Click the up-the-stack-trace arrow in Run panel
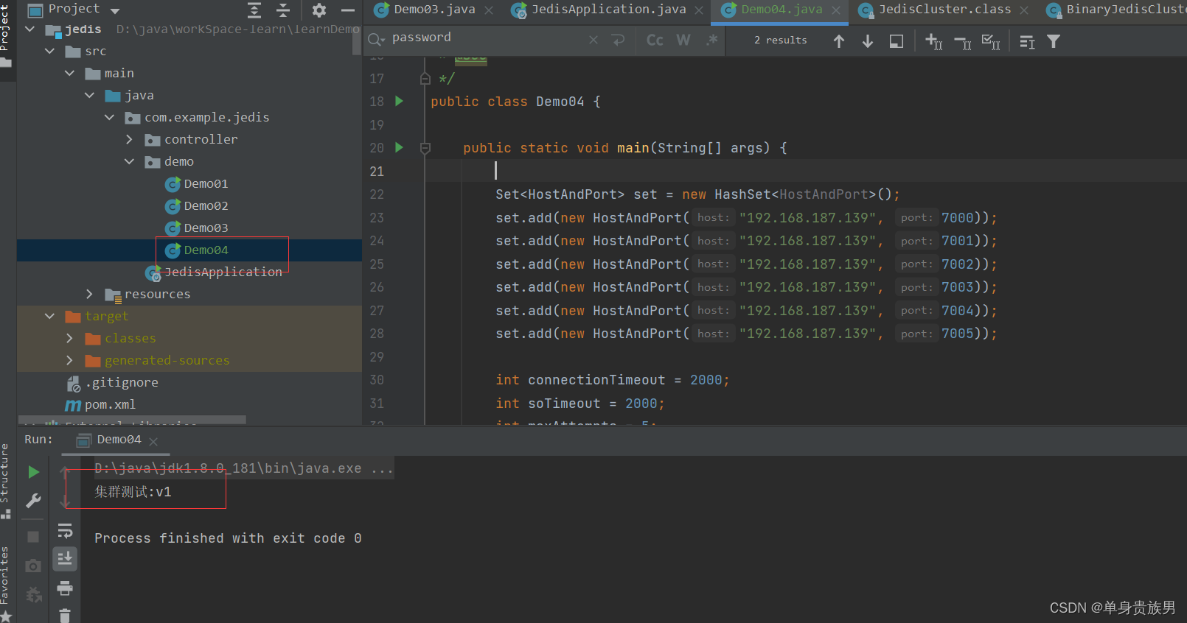The height and width of the screenshot is (623, 1187). 65,472
